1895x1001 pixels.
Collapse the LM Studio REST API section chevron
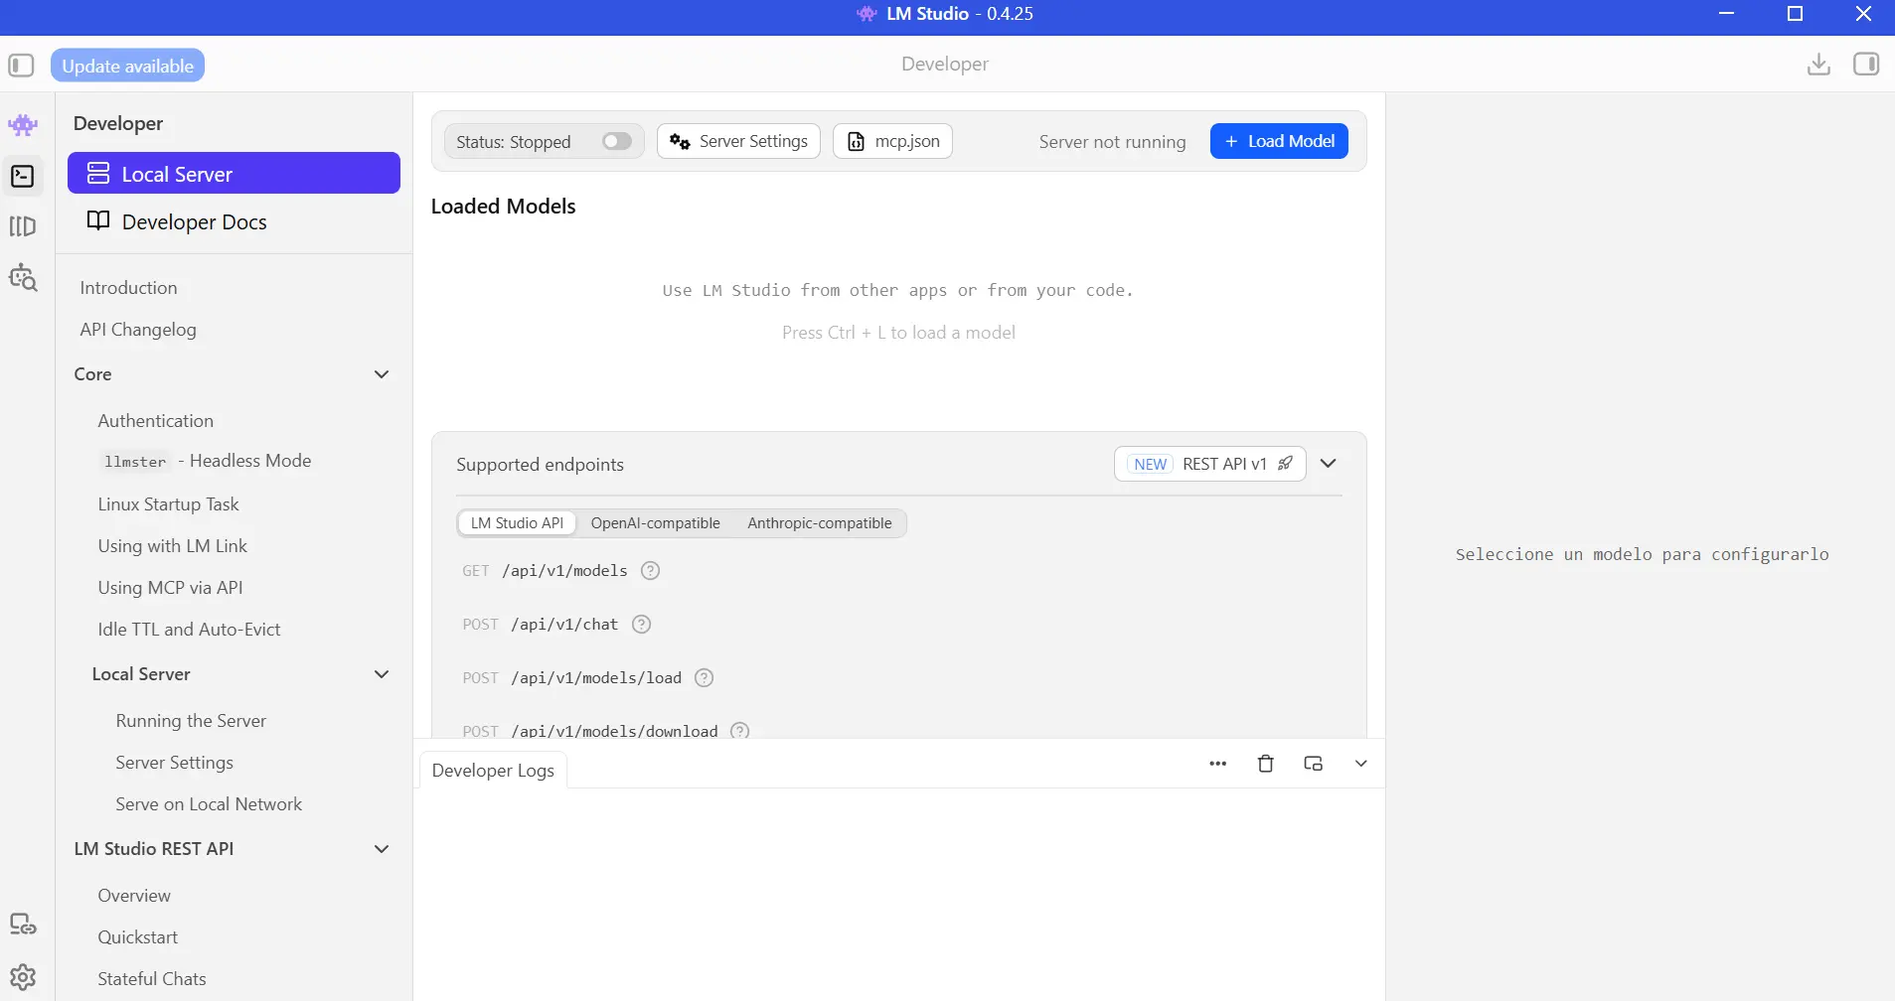pos(382,849)
